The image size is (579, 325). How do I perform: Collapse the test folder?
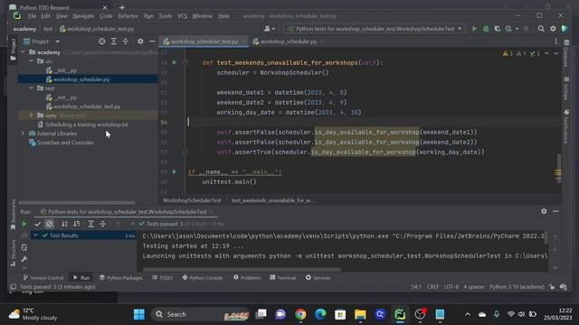(x=32, y=88)
